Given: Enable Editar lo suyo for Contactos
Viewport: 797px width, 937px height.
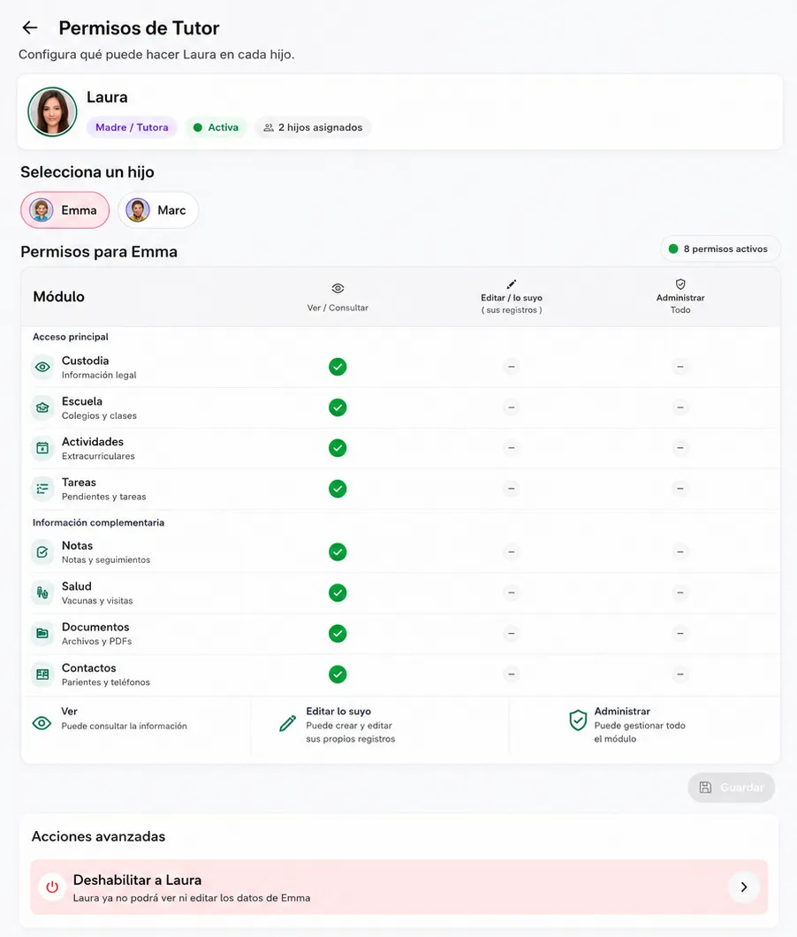Looking at the screenshot, I should pos(512,674).
